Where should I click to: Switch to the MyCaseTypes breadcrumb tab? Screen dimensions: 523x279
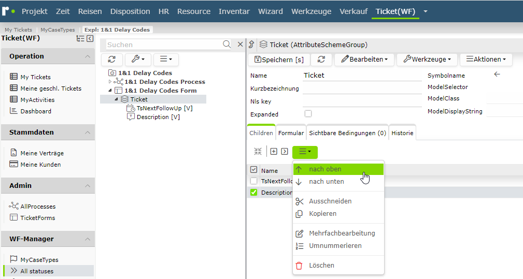[x=58, y=30]
